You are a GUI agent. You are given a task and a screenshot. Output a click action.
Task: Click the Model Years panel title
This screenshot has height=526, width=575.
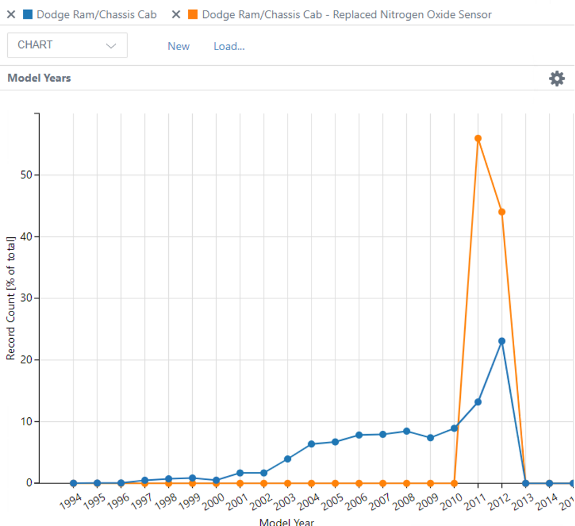click(x=39, y=78)
